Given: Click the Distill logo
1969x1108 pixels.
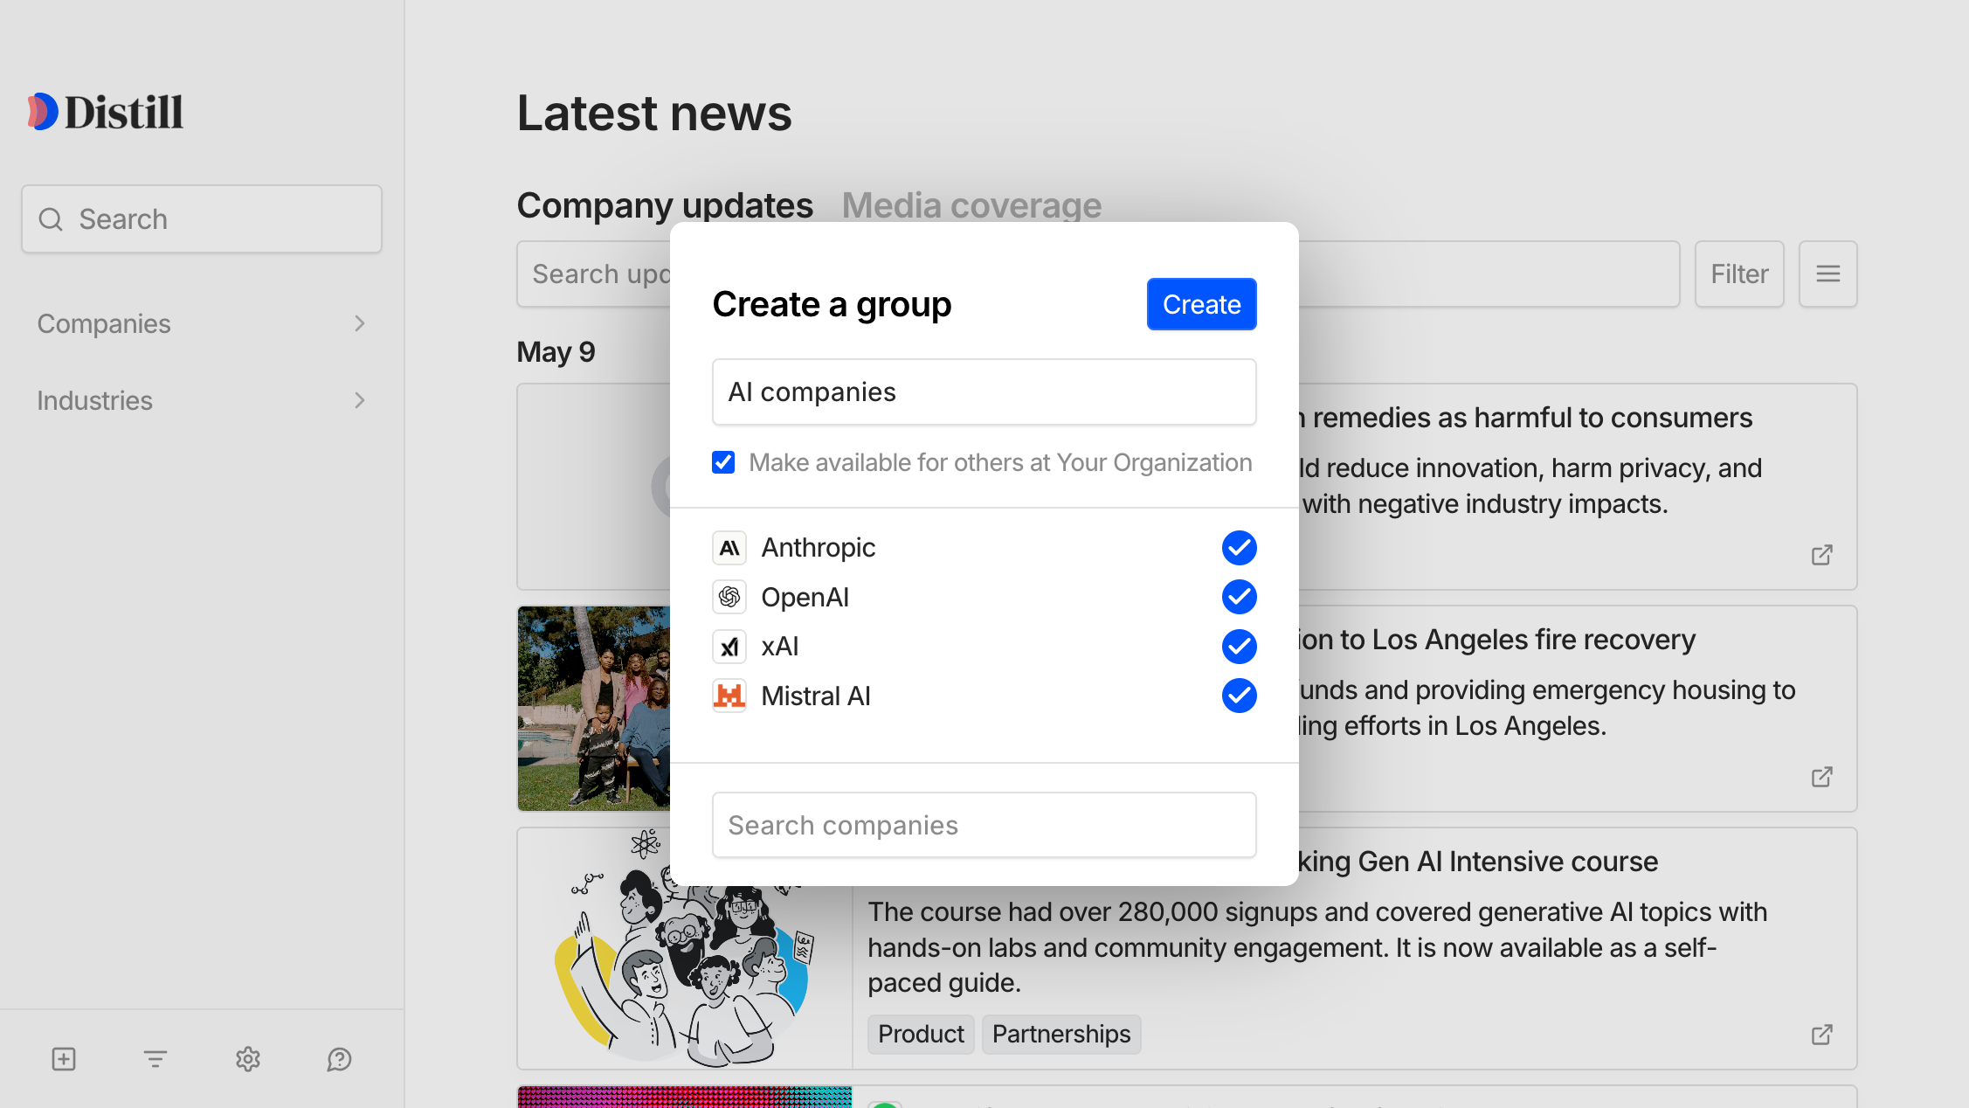Looking at the screenshot, I should pos(105,111).
